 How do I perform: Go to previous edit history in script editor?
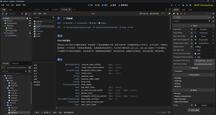pyautogui.click(x=162, y=14)
